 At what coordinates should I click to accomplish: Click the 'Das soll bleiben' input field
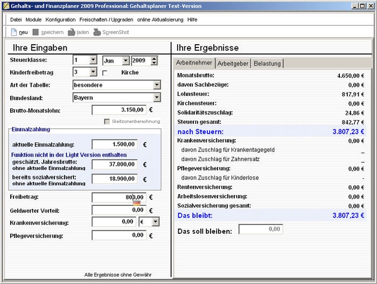(261, 229)
